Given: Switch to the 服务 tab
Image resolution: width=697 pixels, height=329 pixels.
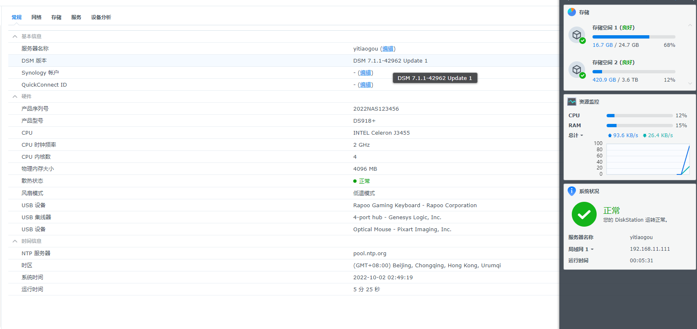Looking at the screenshot, I should coord(76,17).
